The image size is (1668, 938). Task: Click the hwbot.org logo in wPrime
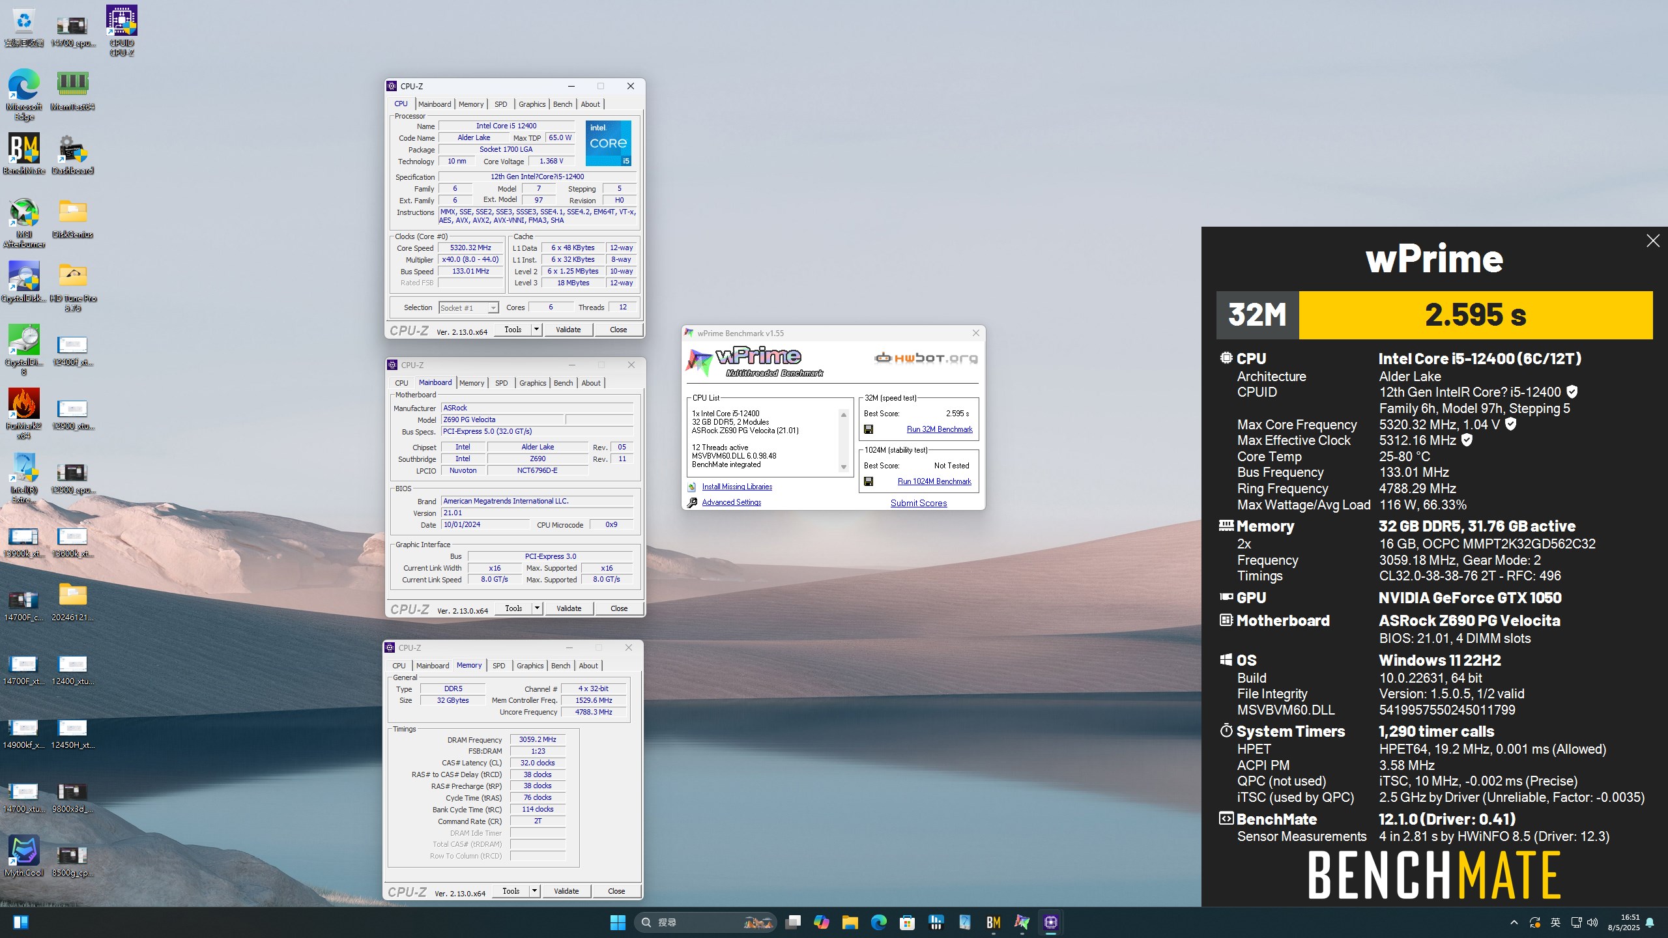click(x=926, y=358)
